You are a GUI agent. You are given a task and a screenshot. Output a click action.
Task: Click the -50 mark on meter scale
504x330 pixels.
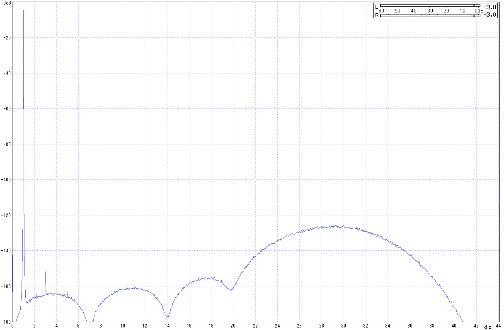tap(397, 10)
